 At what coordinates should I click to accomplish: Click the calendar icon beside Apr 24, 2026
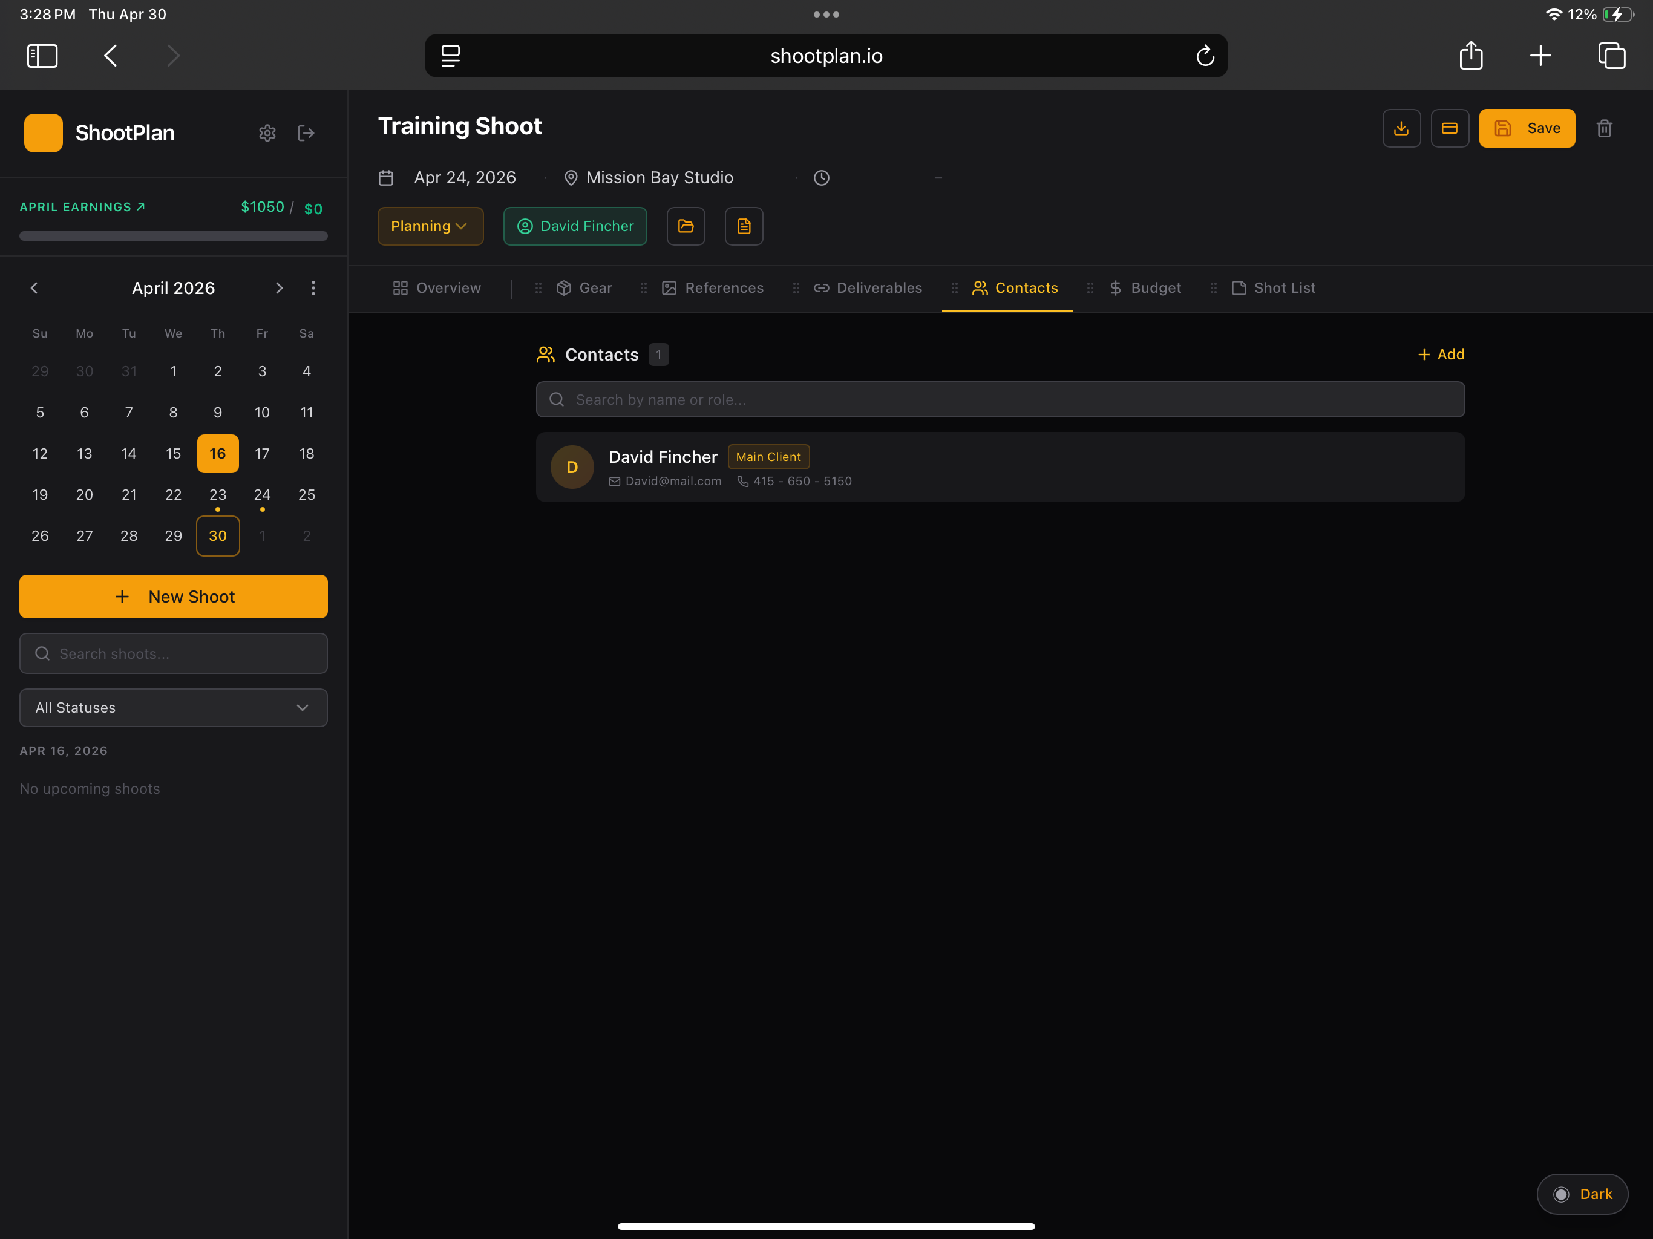387,178
